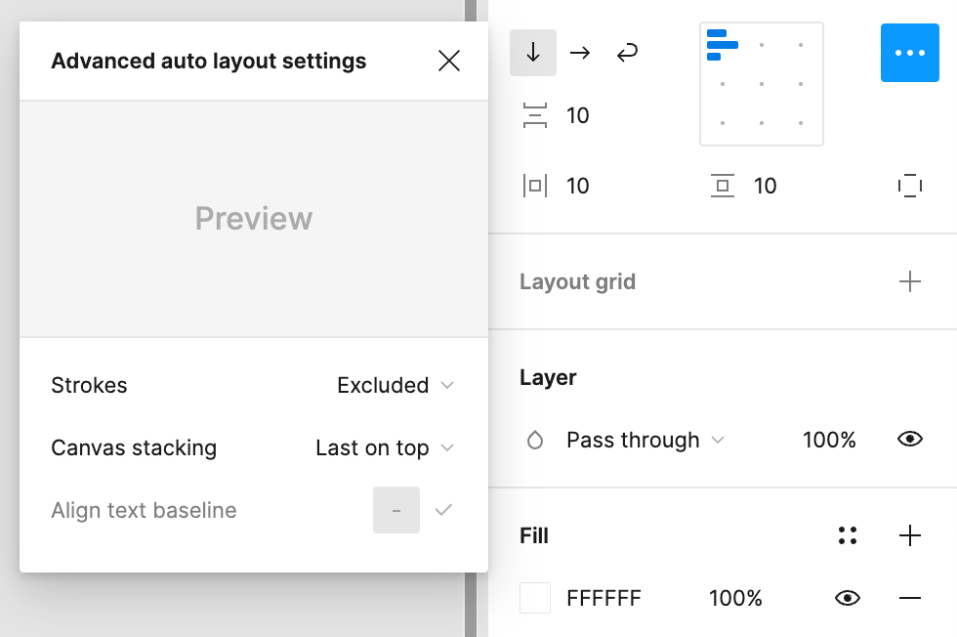Add a new layout grid

910,281
